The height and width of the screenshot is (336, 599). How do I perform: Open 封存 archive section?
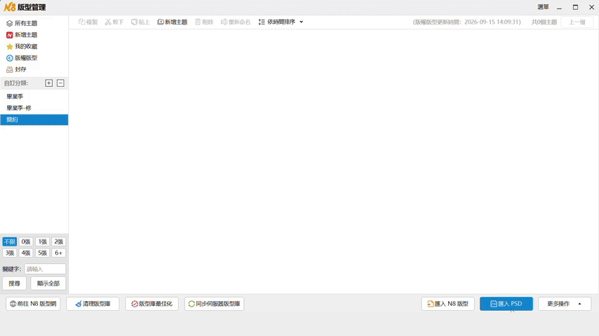[x=16, y=69]
